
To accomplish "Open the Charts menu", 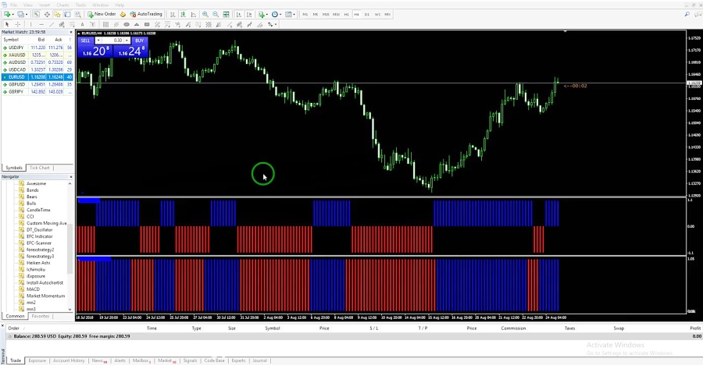I will click(x=62, y=5).
